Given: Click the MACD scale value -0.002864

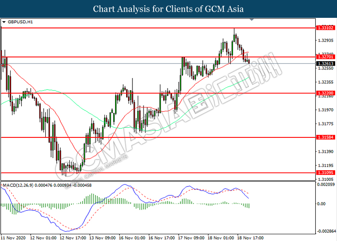Looking at the screenshot, I should [326, 231].
